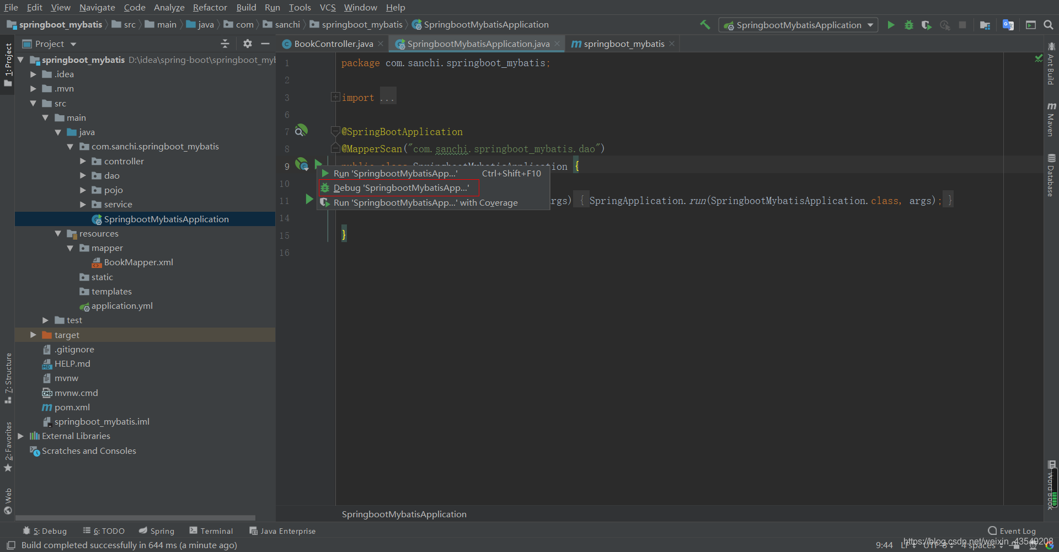
Task: Click the Build project hammer icon
Action: (x=705, y=25)
